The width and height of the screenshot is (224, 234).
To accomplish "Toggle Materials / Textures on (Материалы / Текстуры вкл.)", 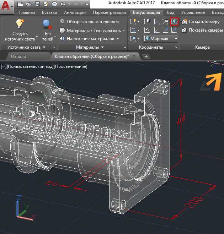I will tap(90, 31).
